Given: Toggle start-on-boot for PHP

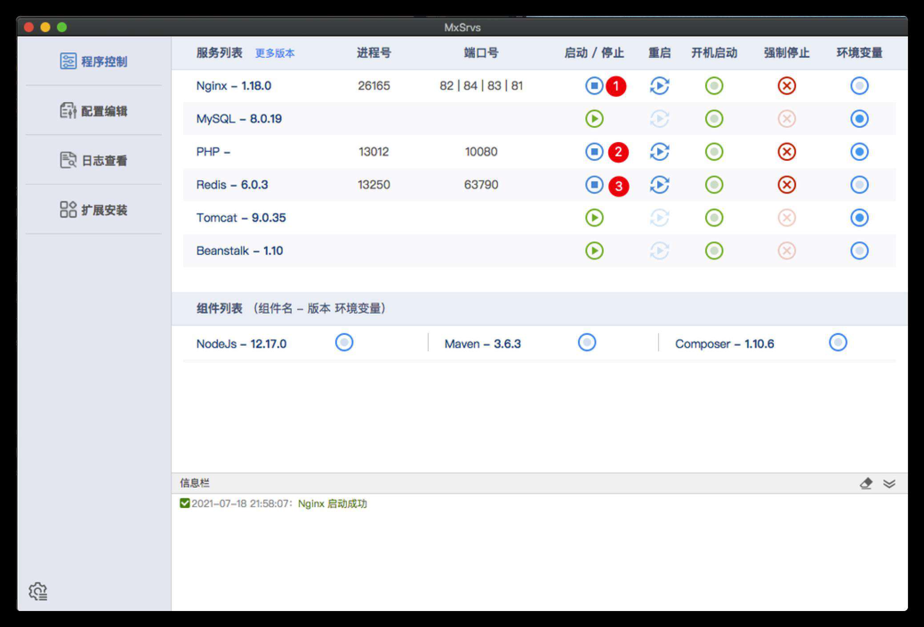Looking at the screenshot, I should coord(714,152).
